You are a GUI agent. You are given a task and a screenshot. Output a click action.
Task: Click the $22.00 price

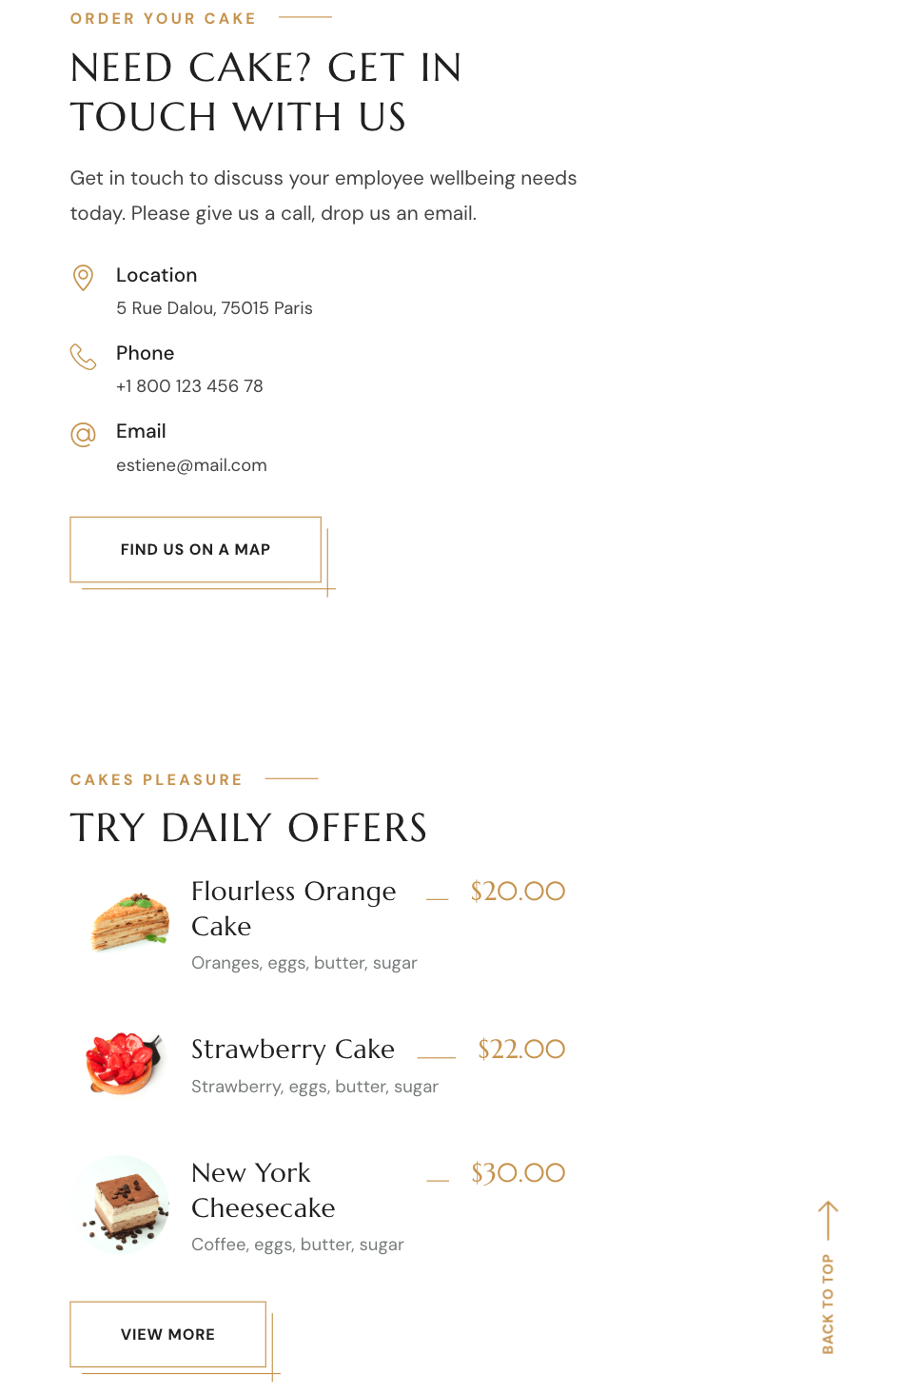[x=521, y=1050]
